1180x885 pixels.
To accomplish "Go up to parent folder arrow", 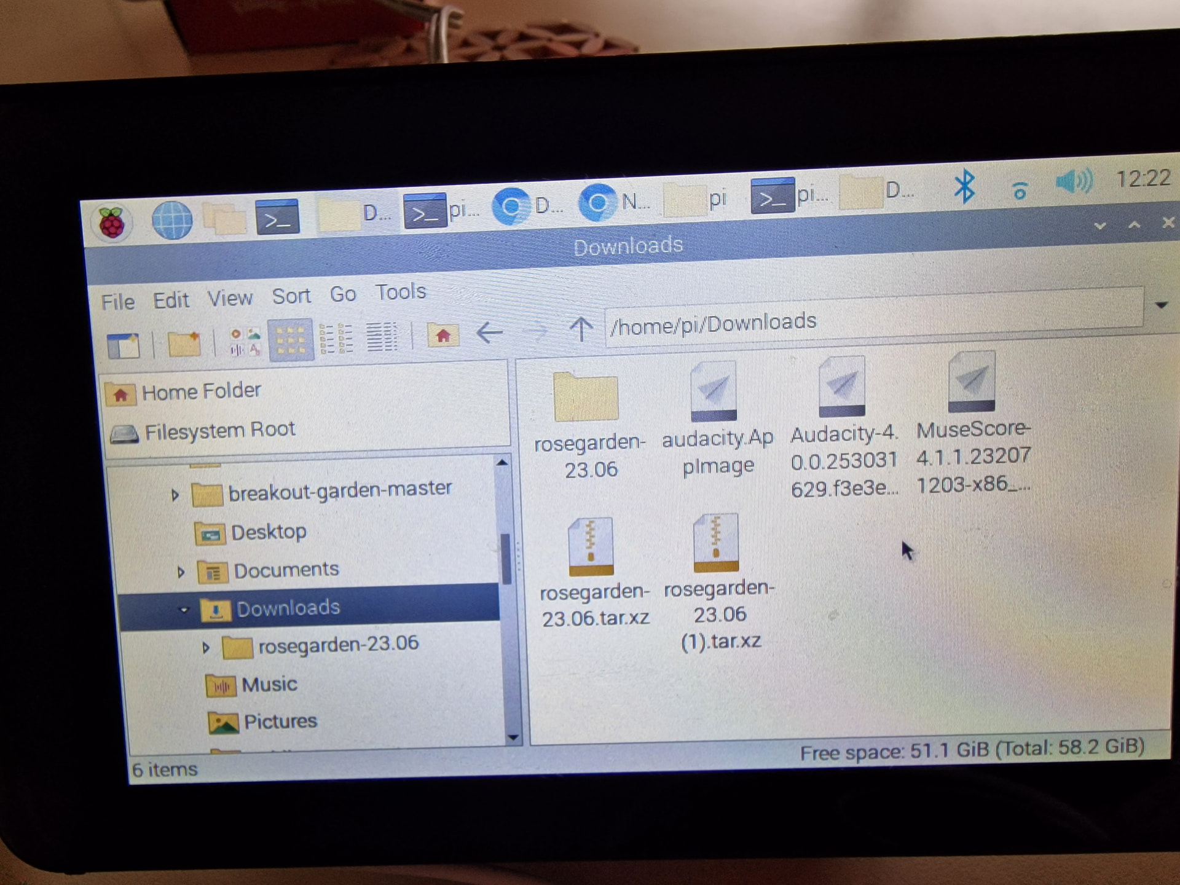I will tap(580, 330).
